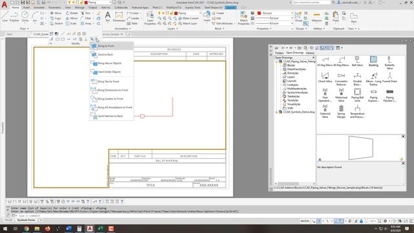Choose Send Hatches to Back
This screenshot has width=414, height=233.
pos(112,116)
